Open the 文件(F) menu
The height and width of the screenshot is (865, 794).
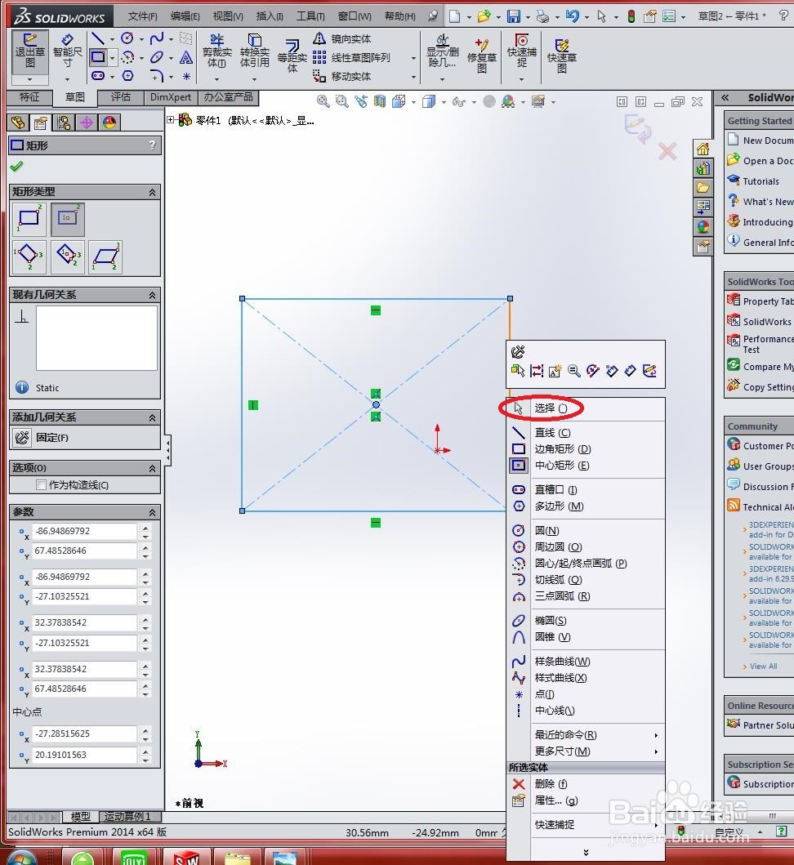pyautogui.click(x=142, y=16)
